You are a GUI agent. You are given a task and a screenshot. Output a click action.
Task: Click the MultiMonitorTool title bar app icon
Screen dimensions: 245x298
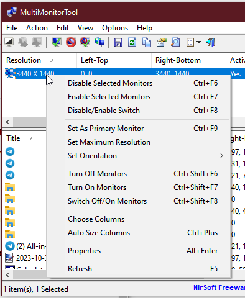(x=11, y=12)
